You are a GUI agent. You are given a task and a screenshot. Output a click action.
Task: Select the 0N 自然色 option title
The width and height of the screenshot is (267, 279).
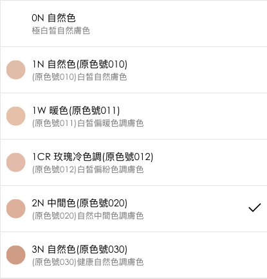coord(53,18)
